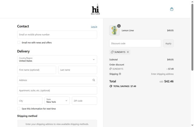Open the State dropdown showing New York

(x=57, y=101)
